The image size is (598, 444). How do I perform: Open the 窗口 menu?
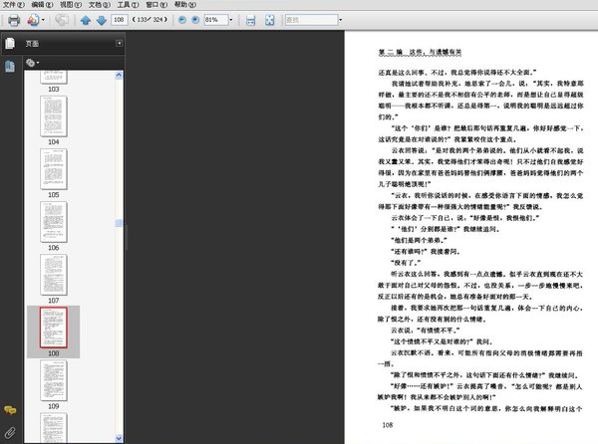pyautogui.click(x=156, y=5)
